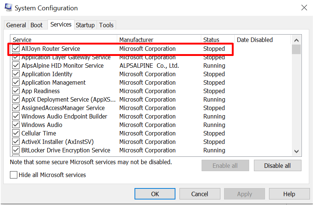This screenshot has height=205, width=314.
Task: Uncheck Application Identity checkbox
Action: 16,74
